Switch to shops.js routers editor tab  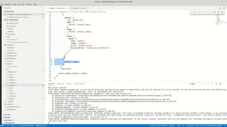[x=79, y=8]
